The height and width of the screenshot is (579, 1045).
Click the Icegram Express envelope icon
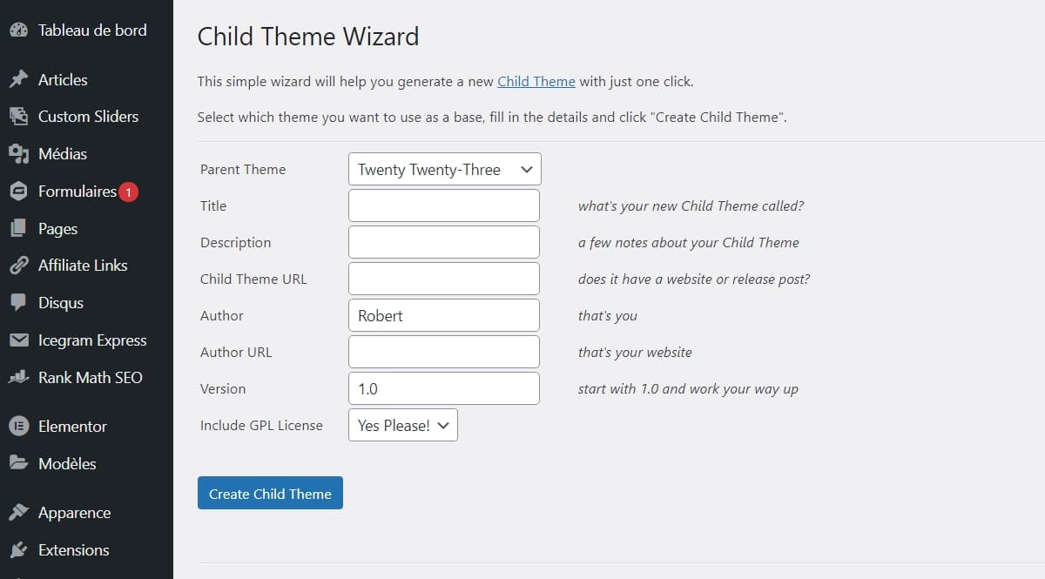(x=18, y=340)
